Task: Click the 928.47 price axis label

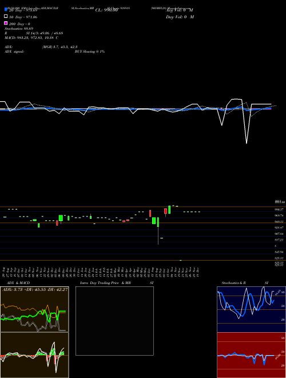Action: click(x=279, y=227)
